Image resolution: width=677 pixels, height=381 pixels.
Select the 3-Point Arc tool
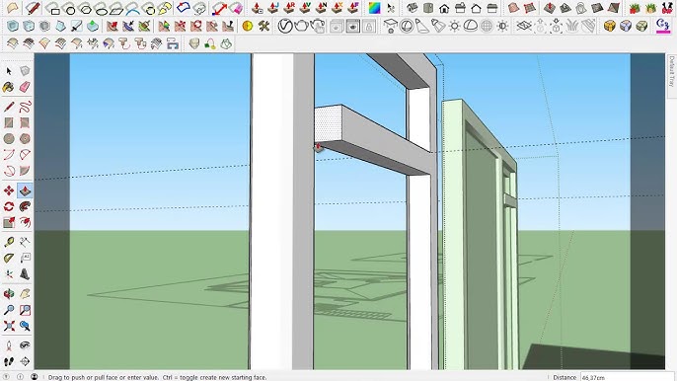click(9, 170)
